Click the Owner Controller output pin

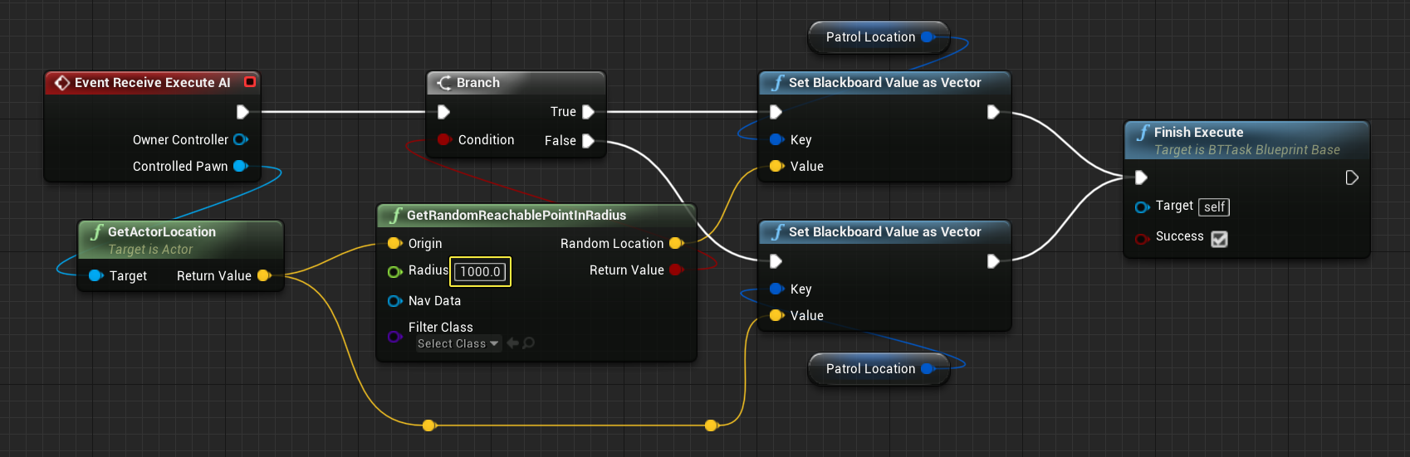coord(241,139)
